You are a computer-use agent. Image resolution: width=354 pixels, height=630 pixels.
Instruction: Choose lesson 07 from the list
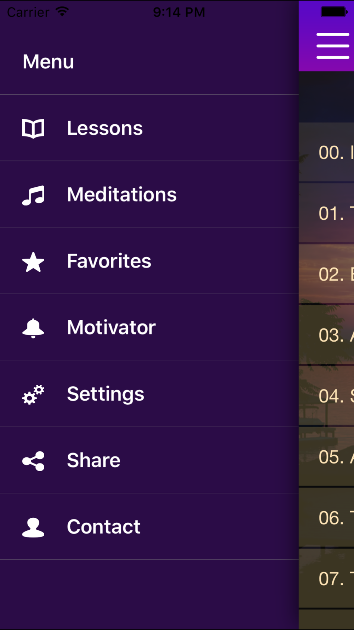coord(331,579)
